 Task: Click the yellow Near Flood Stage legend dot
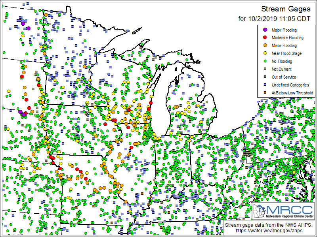pos(265,54)
